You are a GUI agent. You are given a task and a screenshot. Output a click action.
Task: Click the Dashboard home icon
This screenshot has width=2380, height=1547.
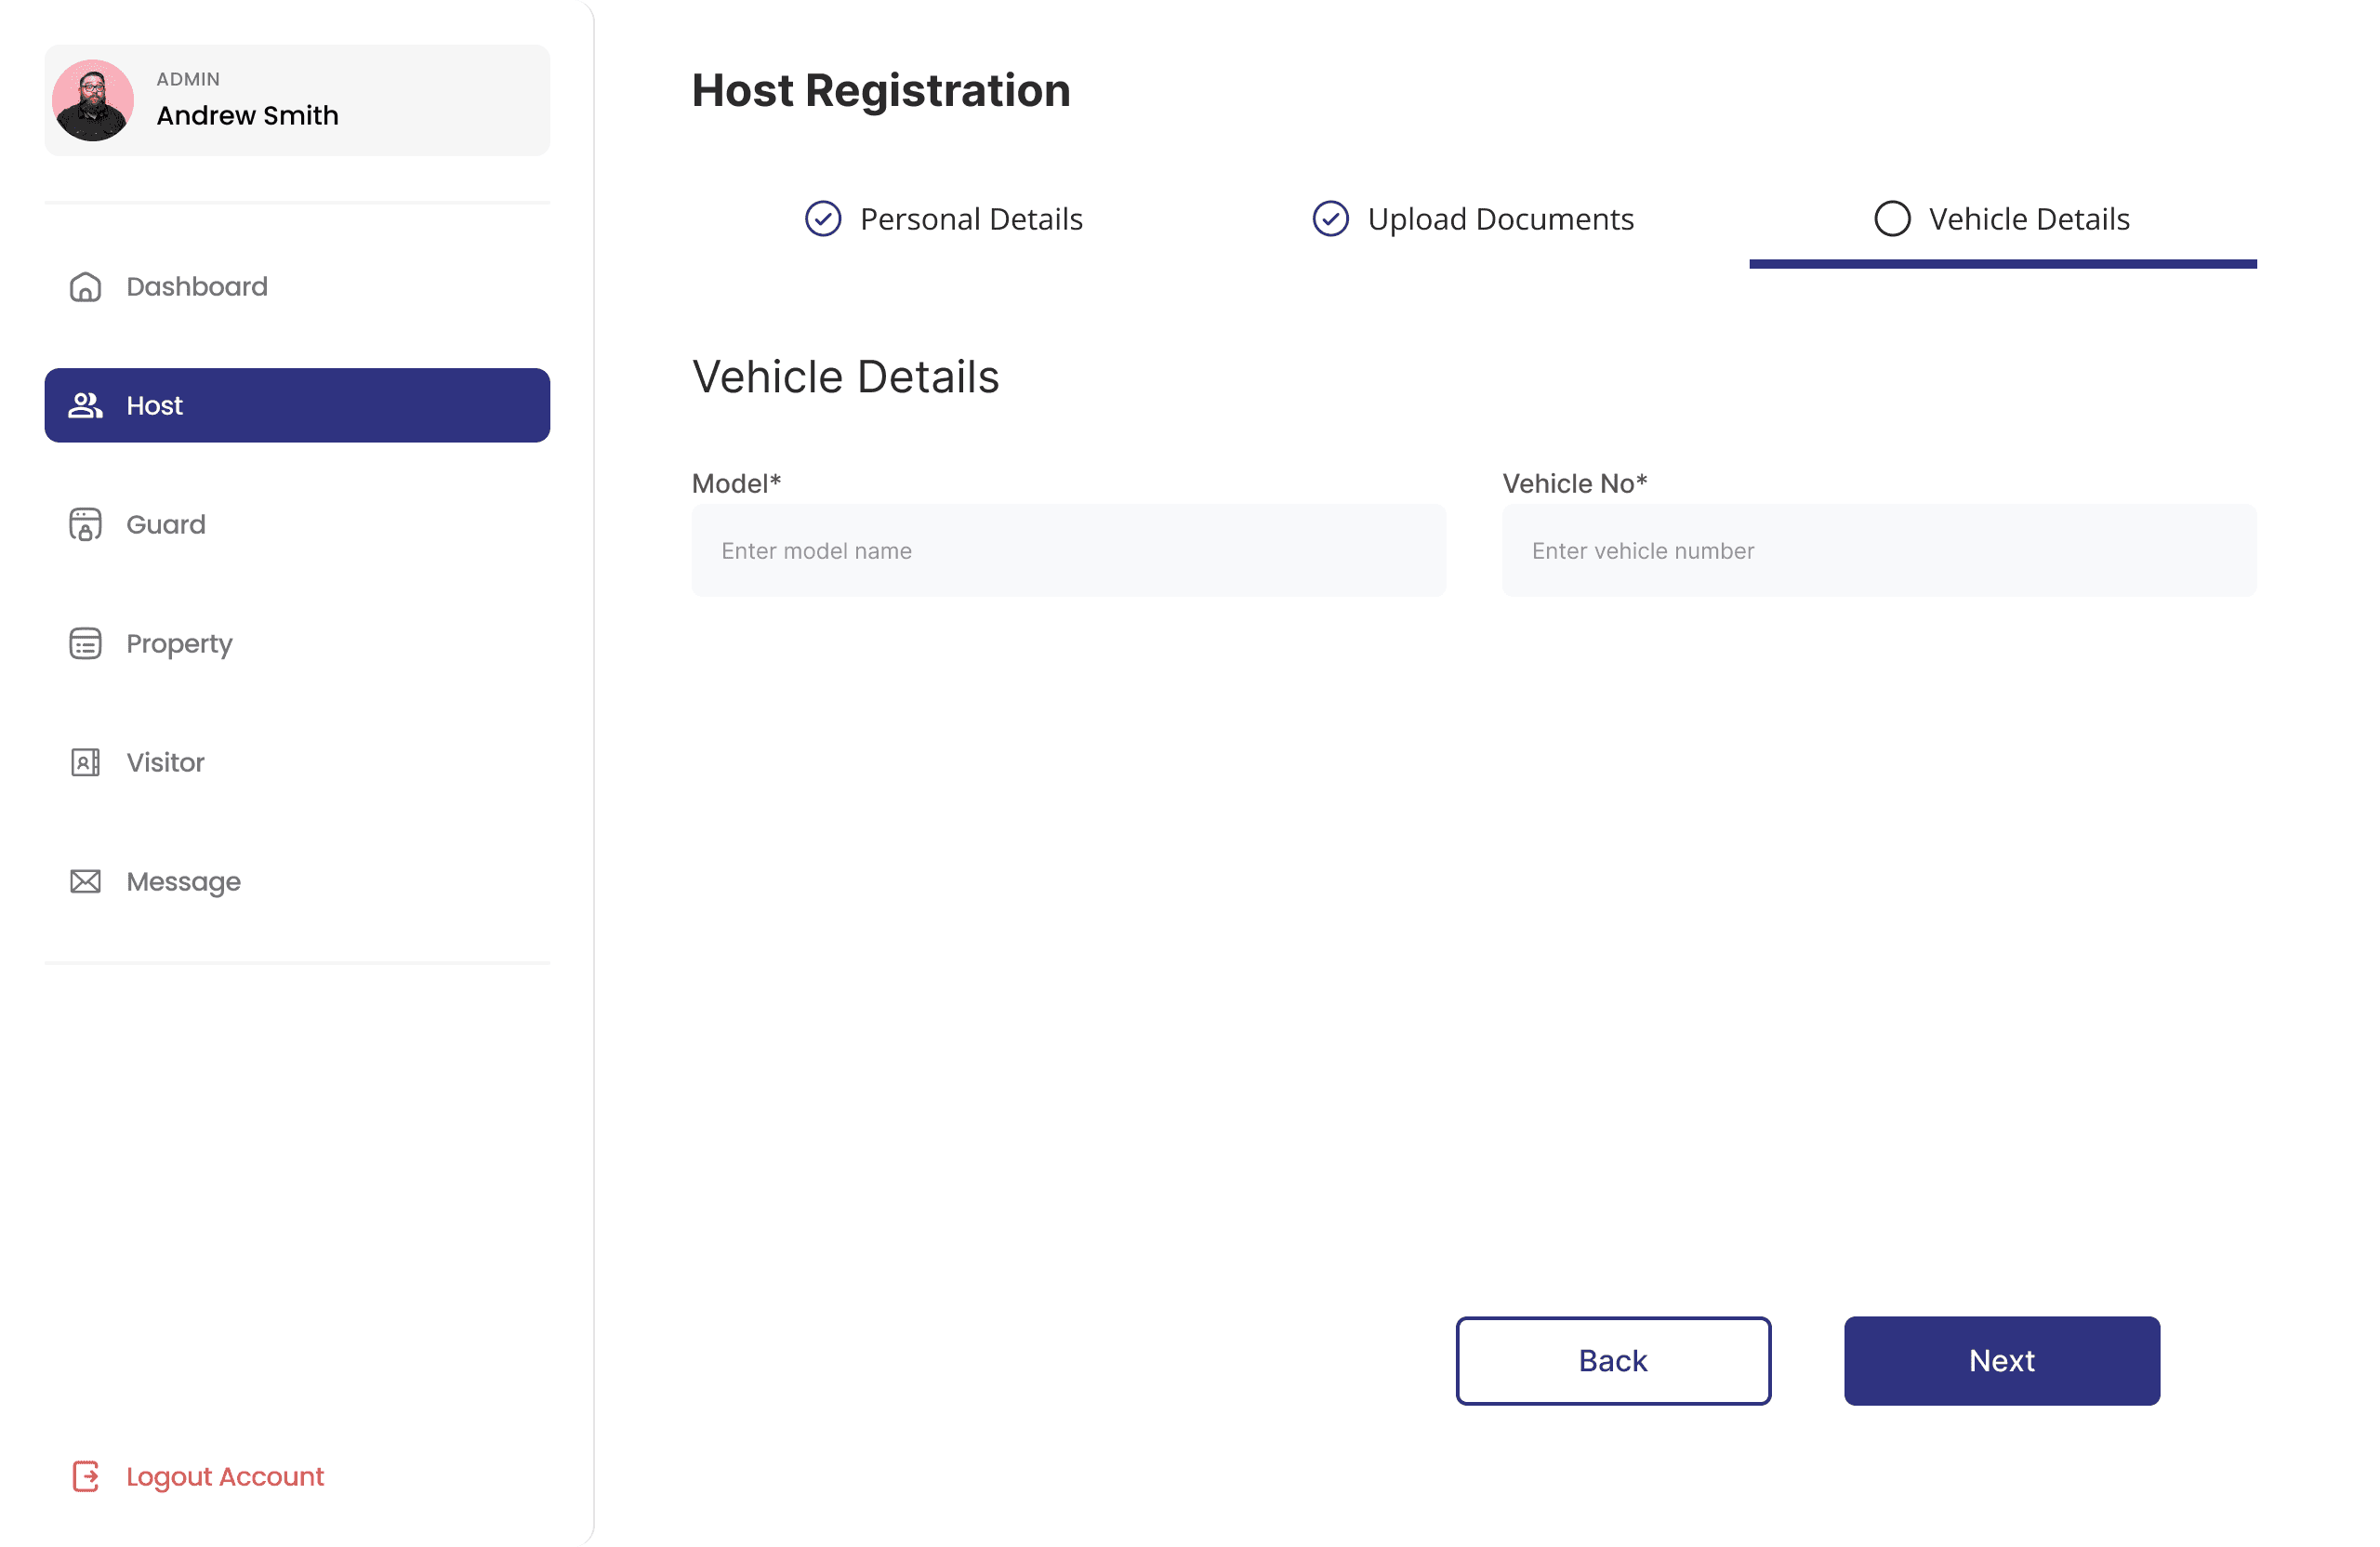pos(85,287)
